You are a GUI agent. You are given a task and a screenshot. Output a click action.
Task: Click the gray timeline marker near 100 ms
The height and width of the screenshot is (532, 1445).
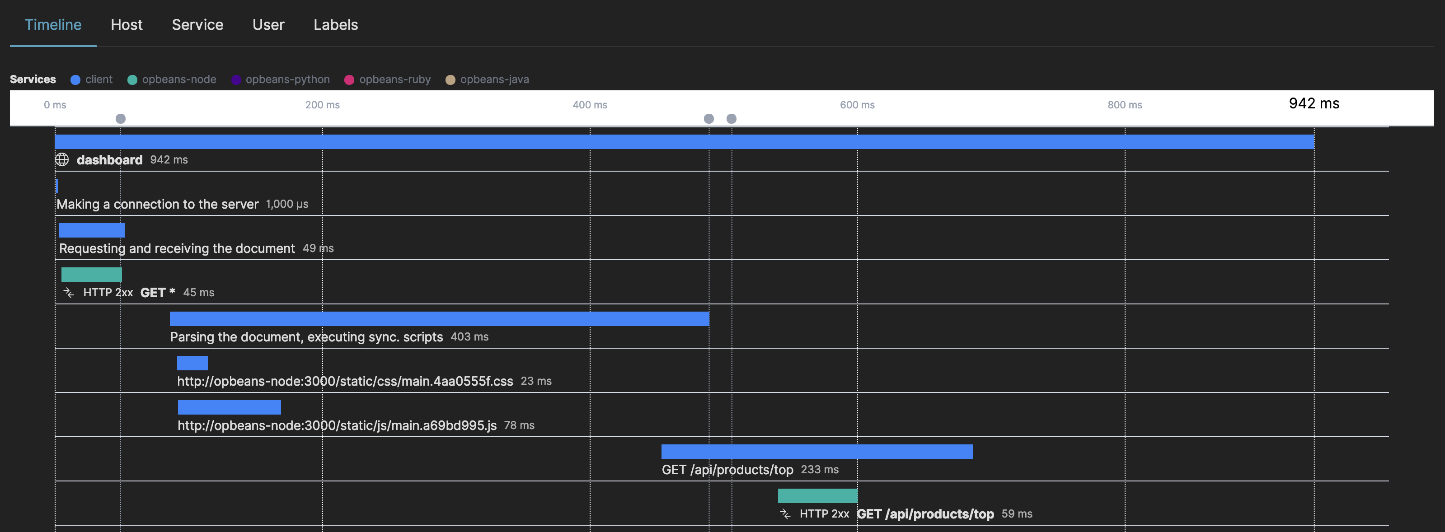(121, 118)
